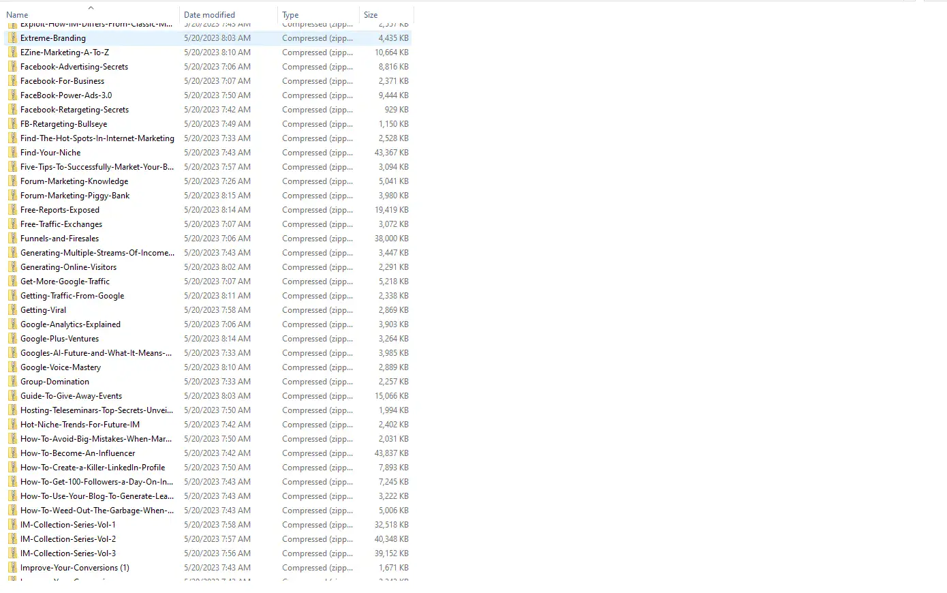
Task: Click the Type cell in the Getting-Viral row
Action: pos(317,310)
